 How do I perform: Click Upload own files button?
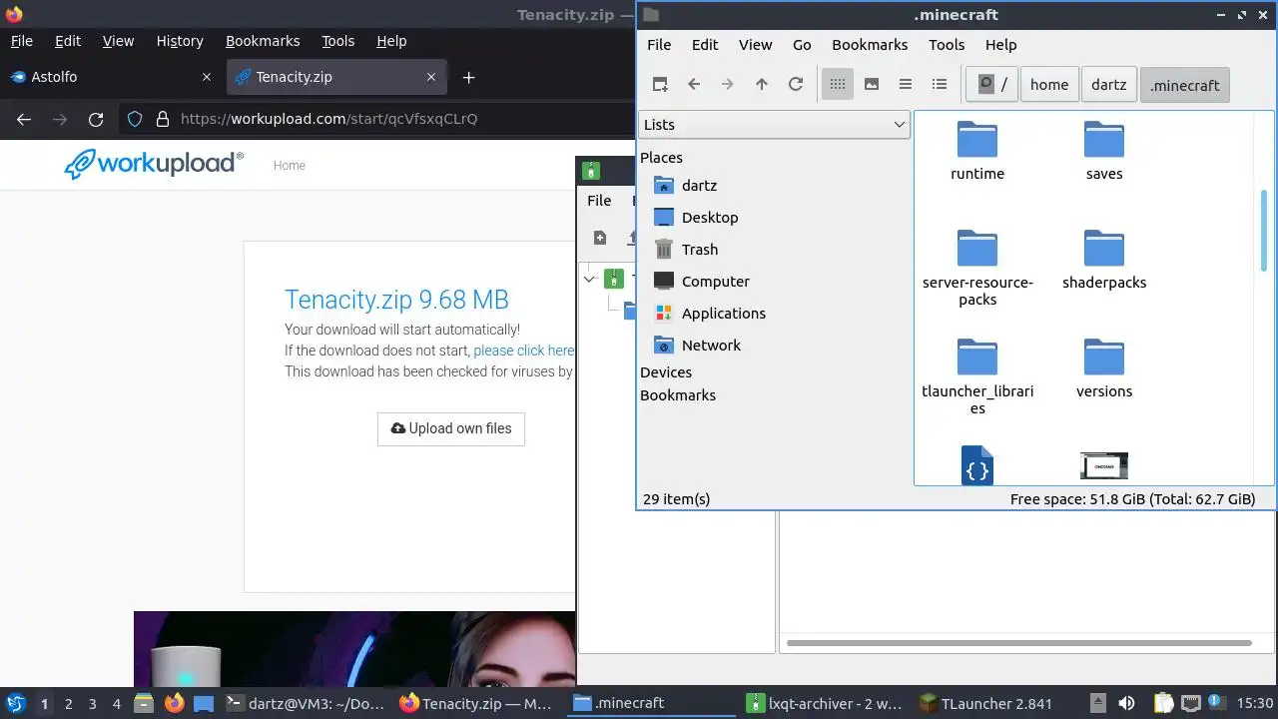[x=451, y=428]
